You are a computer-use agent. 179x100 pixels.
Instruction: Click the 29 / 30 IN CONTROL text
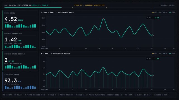[12, 84]
